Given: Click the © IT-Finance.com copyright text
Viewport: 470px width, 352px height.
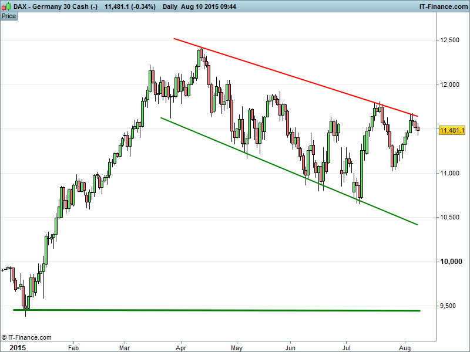Looking at the screenshot, I should click(x=26, y=337).
